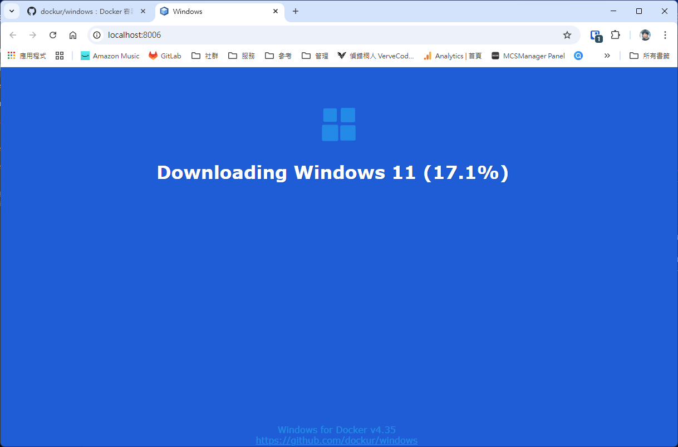The width and height of the screenshot is (678, 447).
Task: Open the Extensions puzzle icon
Action: click(x=615, y=35)
